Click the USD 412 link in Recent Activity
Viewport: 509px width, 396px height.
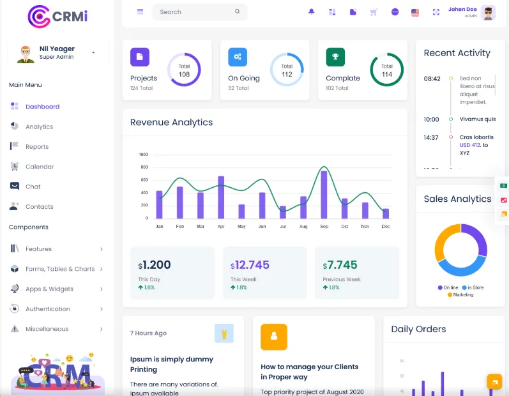click(471, 145)
